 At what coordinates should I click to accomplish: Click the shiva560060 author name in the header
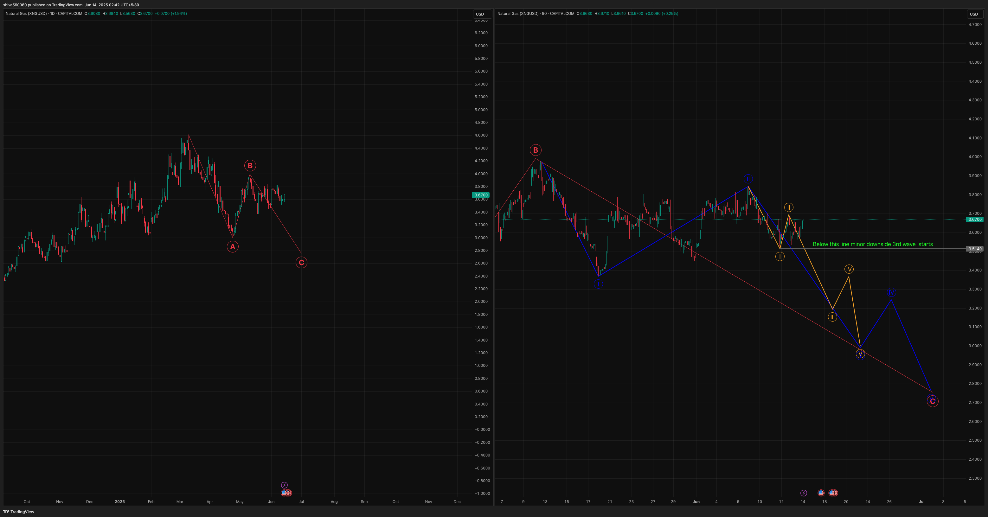point(15,5)
